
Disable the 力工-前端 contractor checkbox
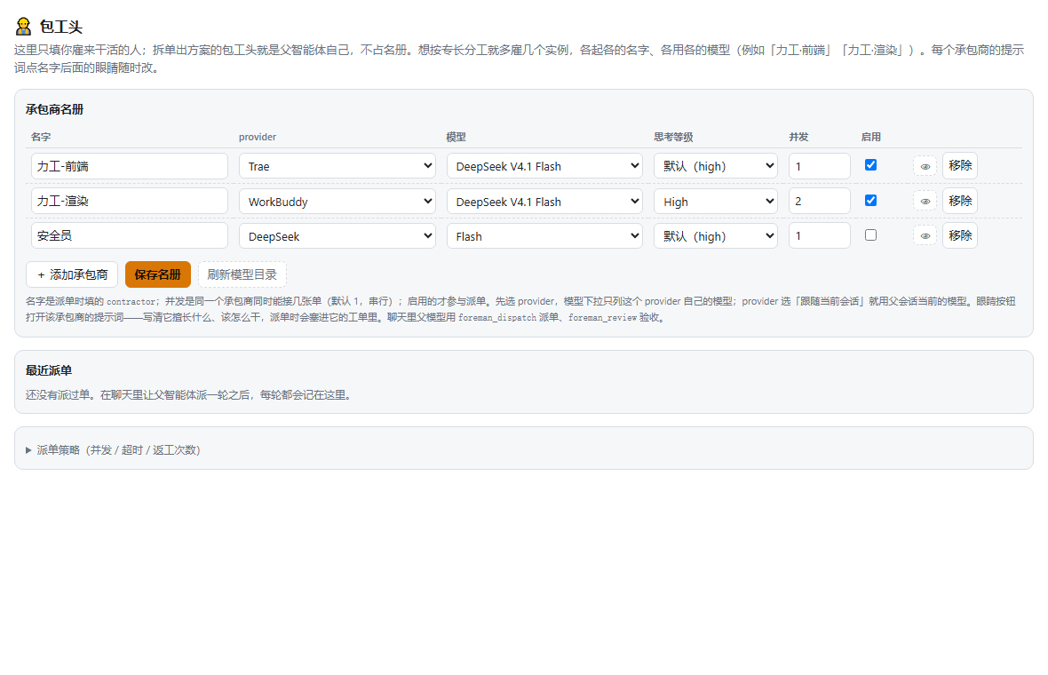click(x=870, y=164)
